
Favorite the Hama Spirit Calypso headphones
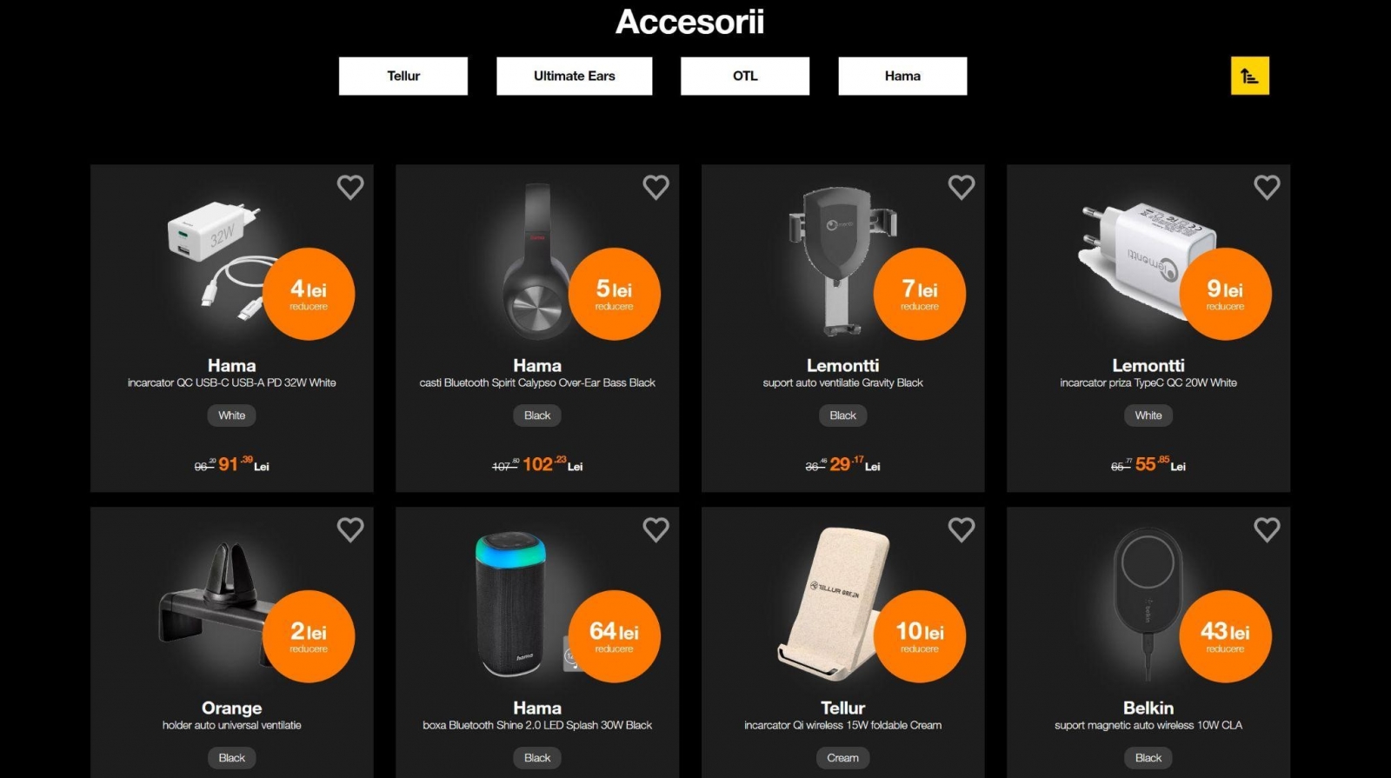[656, 187]
